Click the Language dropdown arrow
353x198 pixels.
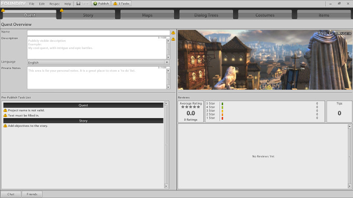[167, 62]
